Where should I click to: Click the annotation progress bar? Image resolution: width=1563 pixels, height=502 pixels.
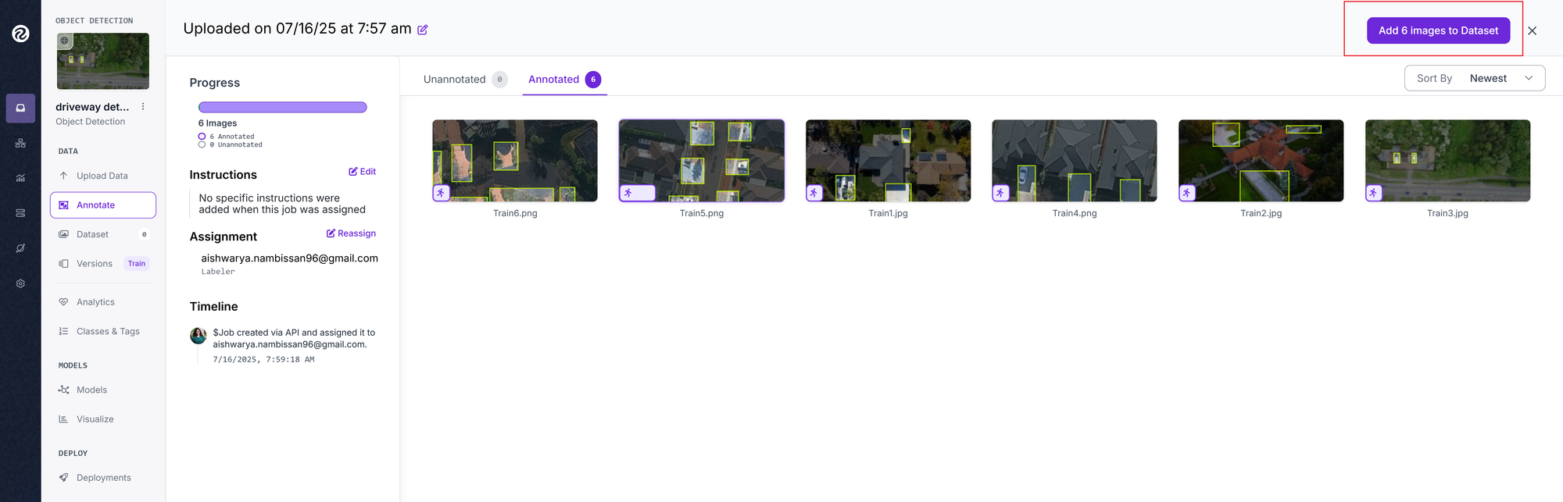click(x=282, y=108)
